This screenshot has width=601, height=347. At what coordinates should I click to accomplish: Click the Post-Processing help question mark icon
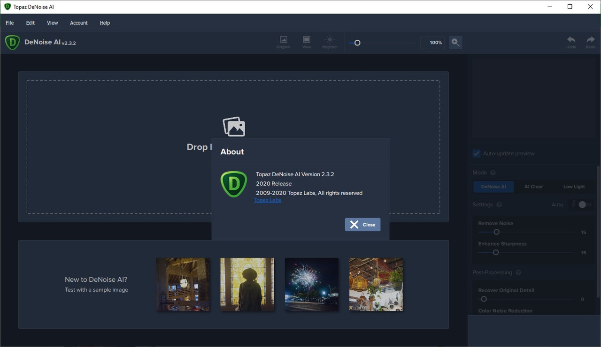pos(518,272)
